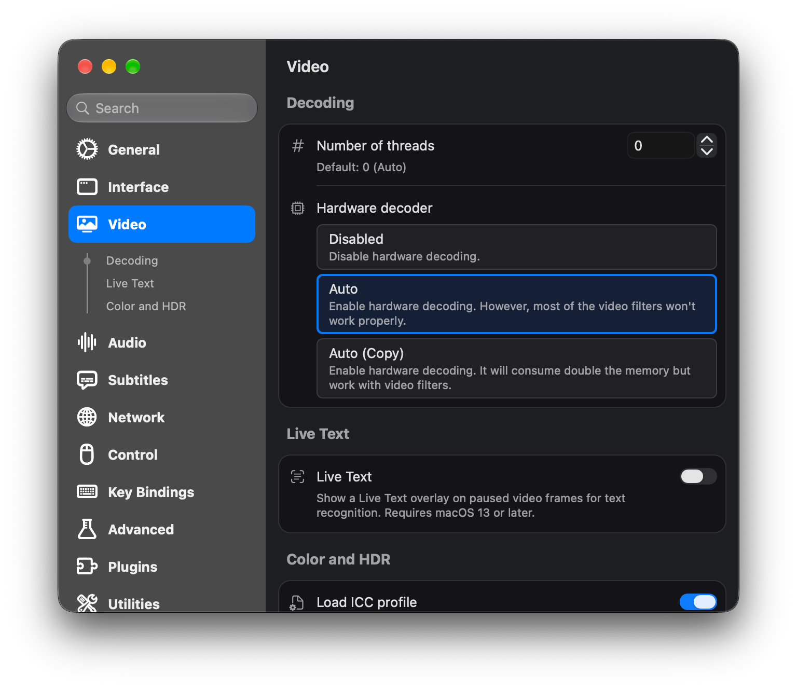The image size is (797, 689).
Task: Switch to the Audio settings
Action: coord(162,342)
